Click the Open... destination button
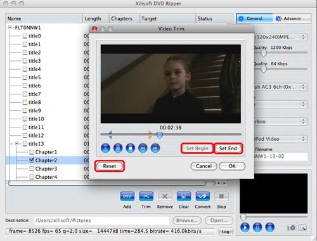317x241 pixels. pos(219,221)
